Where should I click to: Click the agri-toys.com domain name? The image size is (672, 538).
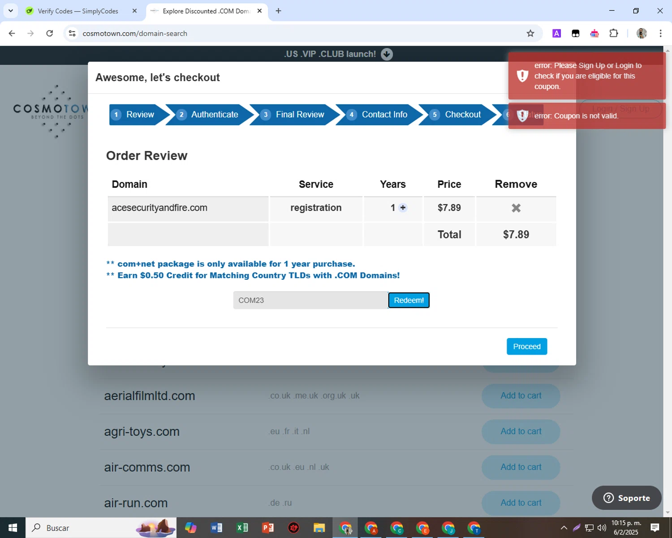click(x=142, y=432)
